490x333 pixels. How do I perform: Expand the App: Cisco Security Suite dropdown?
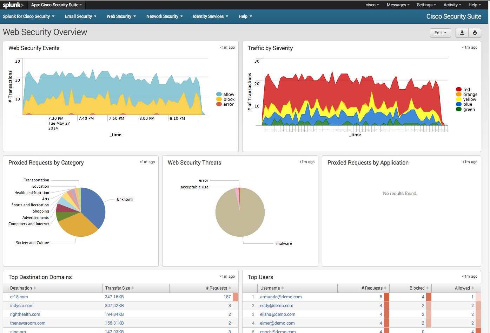(x=56, y=5)
